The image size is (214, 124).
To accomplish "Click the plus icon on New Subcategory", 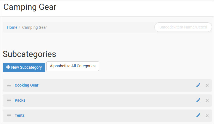I will [x=8, y=67].
